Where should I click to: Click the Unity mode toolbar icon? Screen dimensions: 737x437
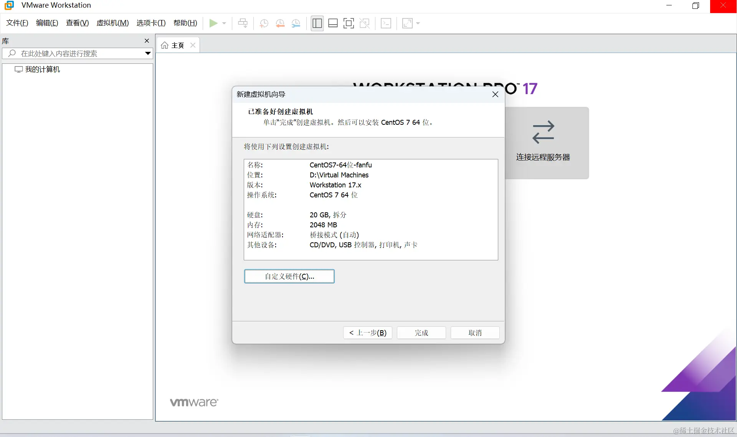click(364, 23)
